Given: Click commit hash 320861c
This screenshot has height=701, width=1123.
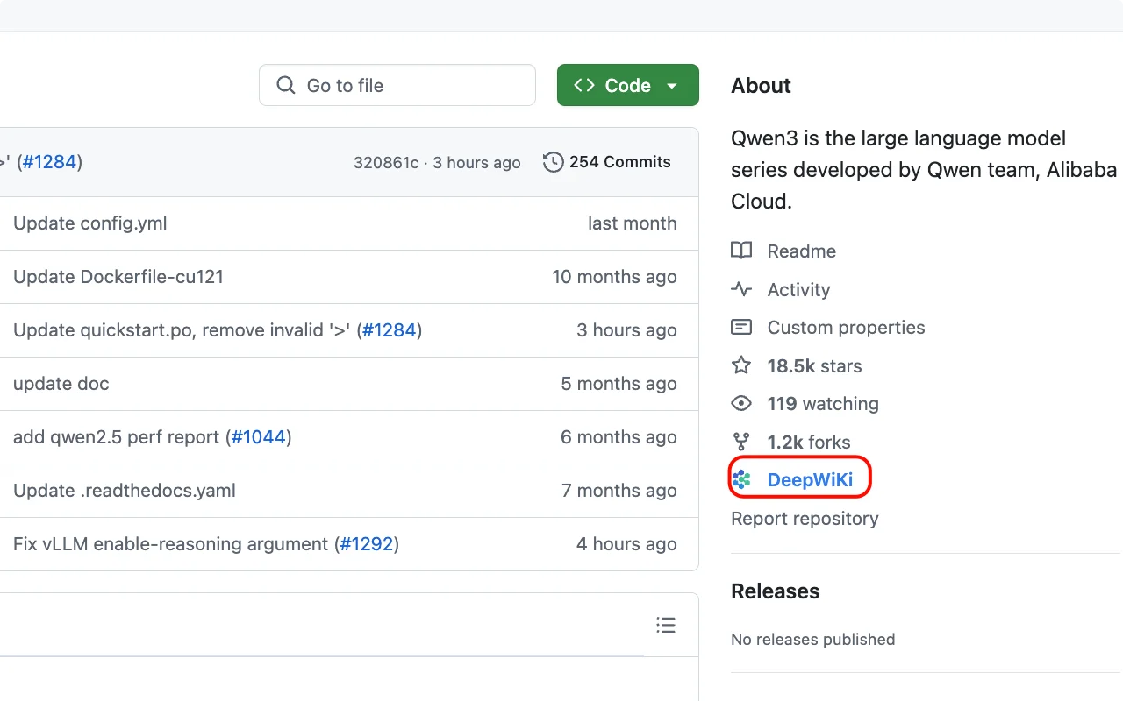Looking at the screenshot, I should tap(386, 163).
